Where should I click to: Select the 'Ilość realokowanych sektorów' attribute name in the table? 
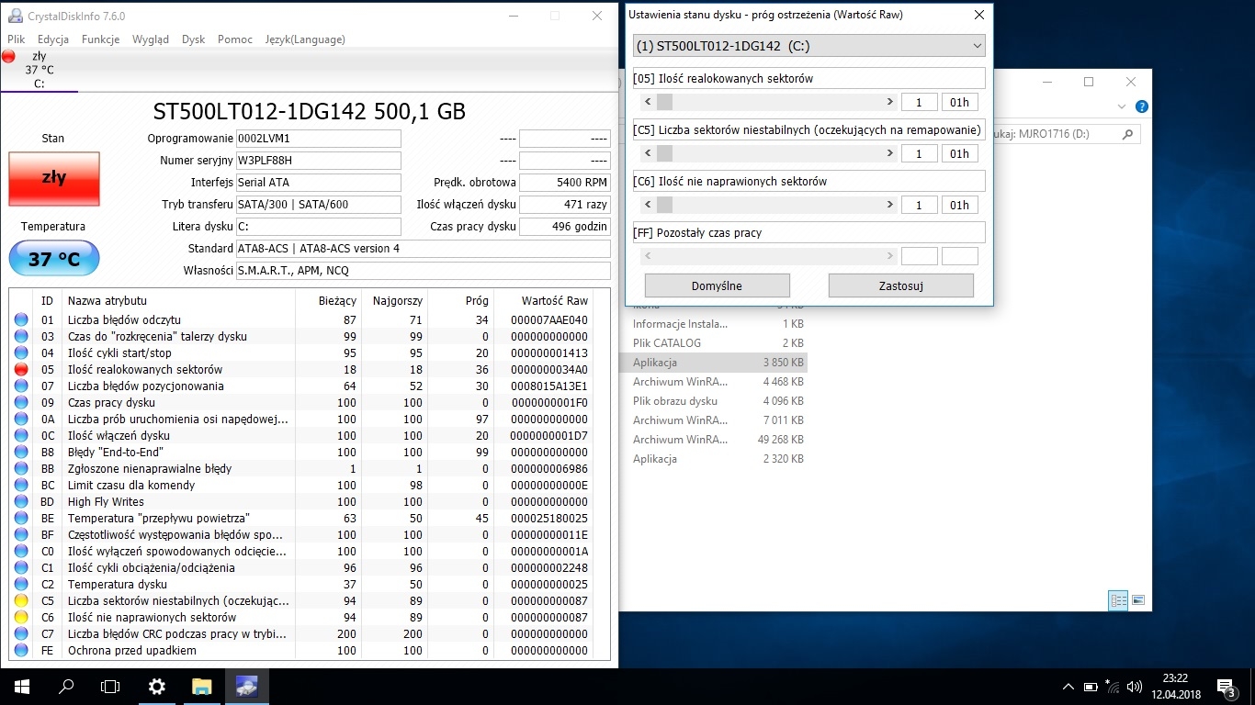click(145, 369)
